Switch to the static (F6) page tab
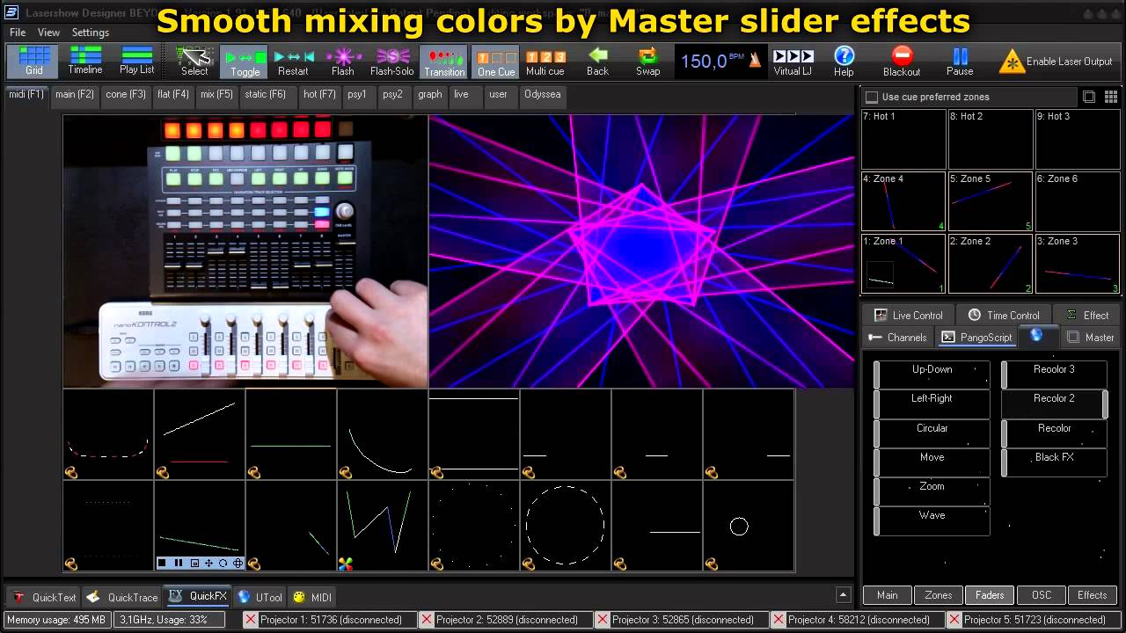The width and height of the screenshot is (1126, 633). point(266,94)
